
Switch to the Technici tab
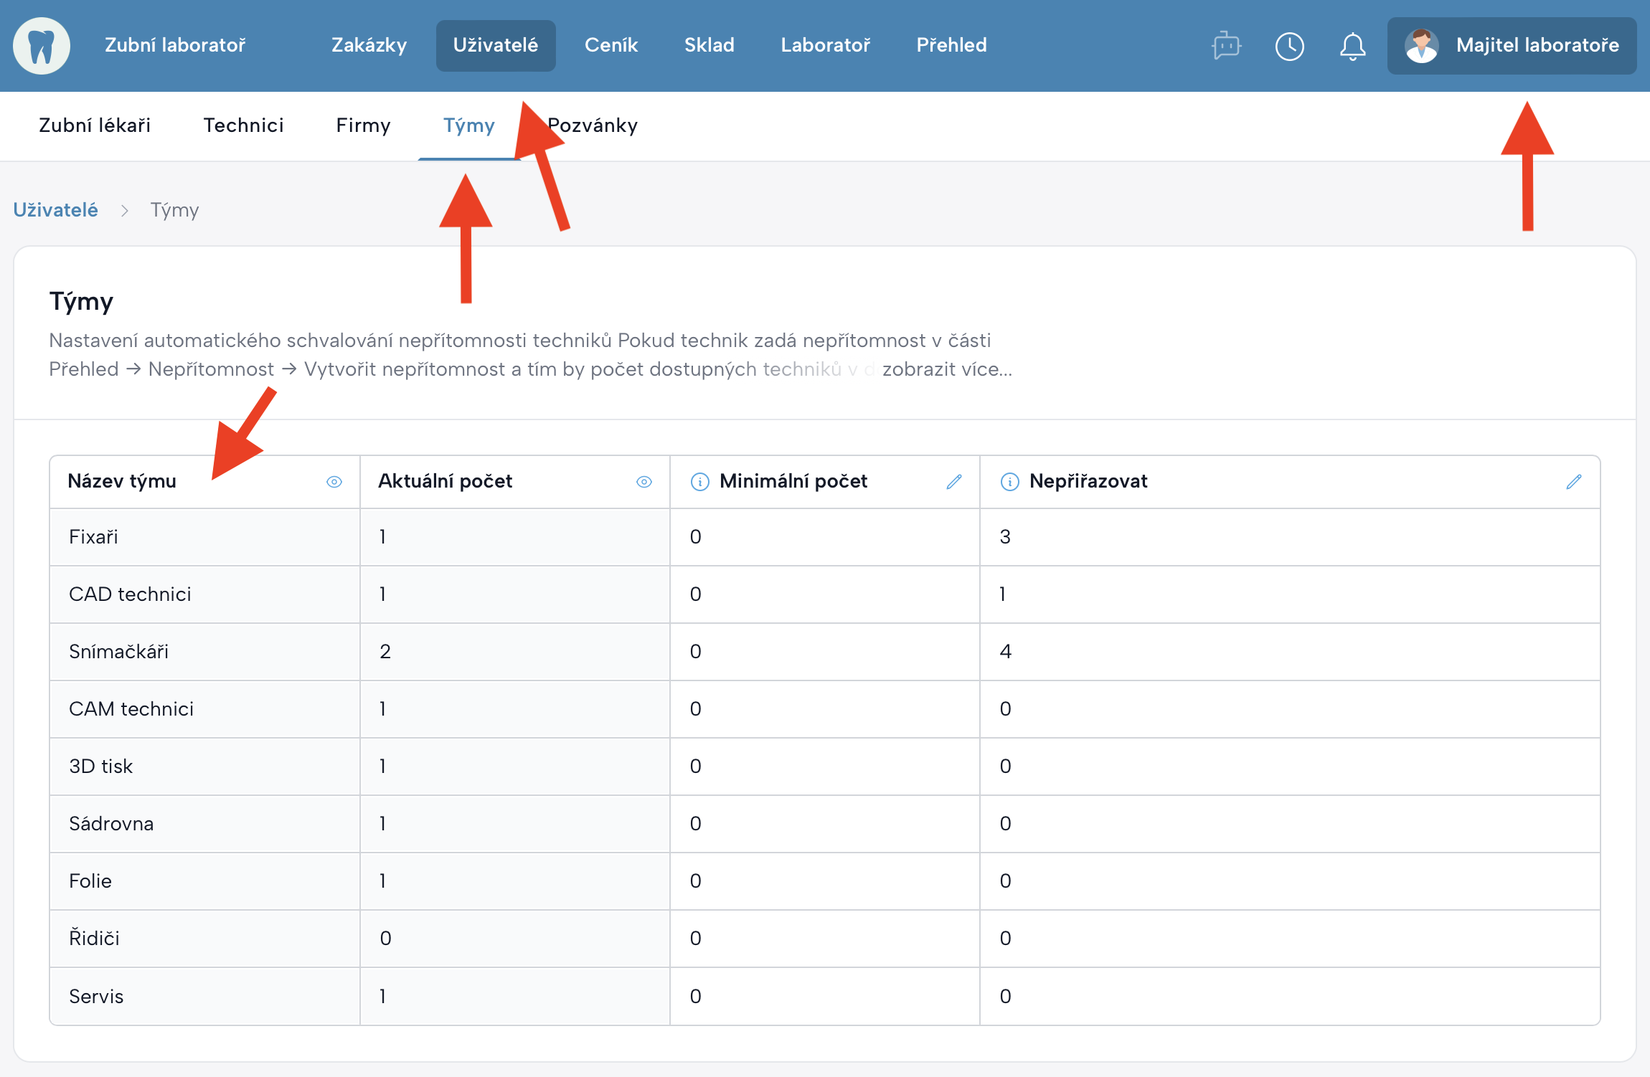pyautogui.click(x=243, y=125)
